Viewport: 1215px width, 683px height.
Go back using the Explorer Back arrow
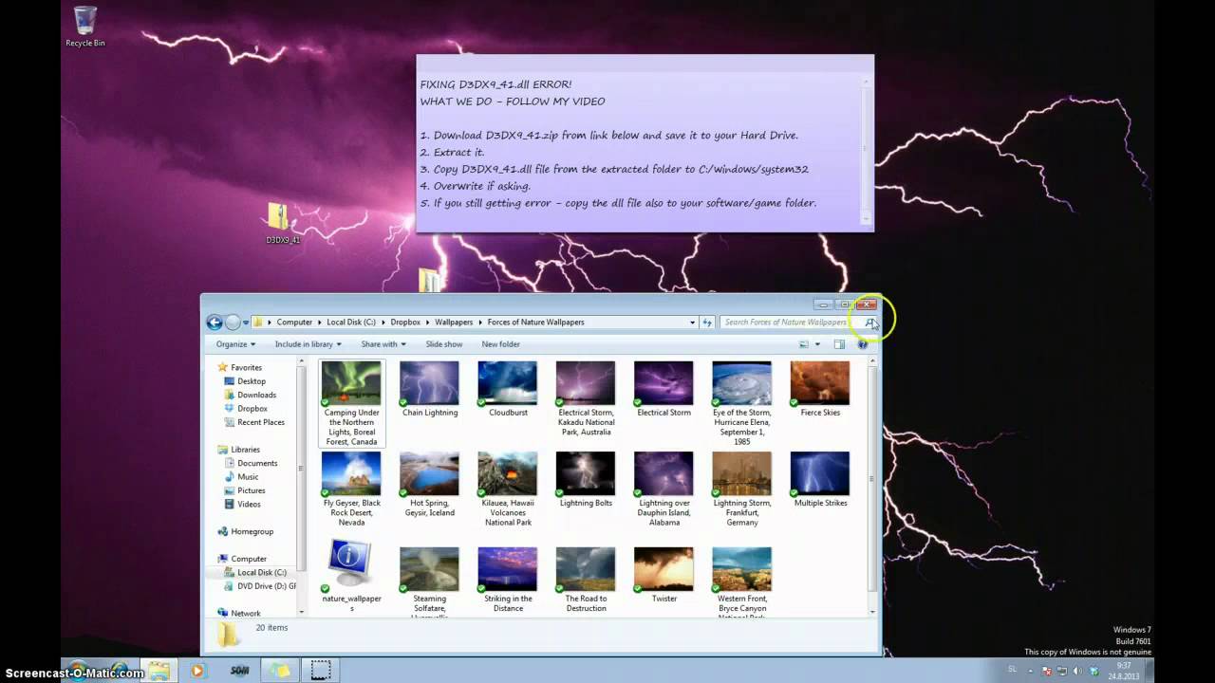pyautogui.click(x=215, y=323)
